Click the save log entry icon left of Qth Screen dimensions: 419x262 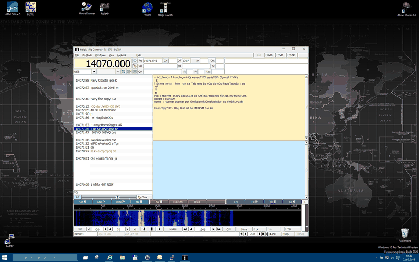click(x=135, y=71)
